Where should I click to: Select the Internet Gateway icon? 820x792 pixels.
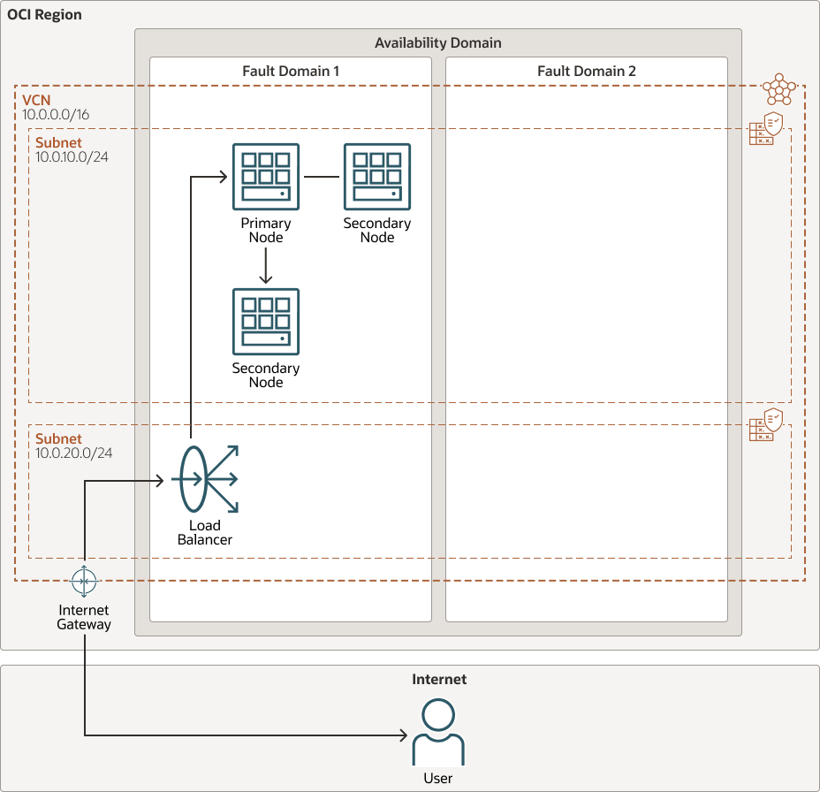pos(84,582)
